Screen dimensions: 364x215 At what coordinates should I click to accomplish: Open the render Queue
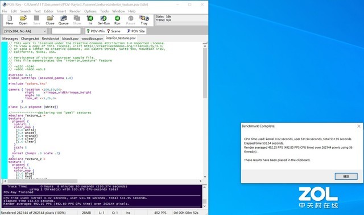[63, 20]
